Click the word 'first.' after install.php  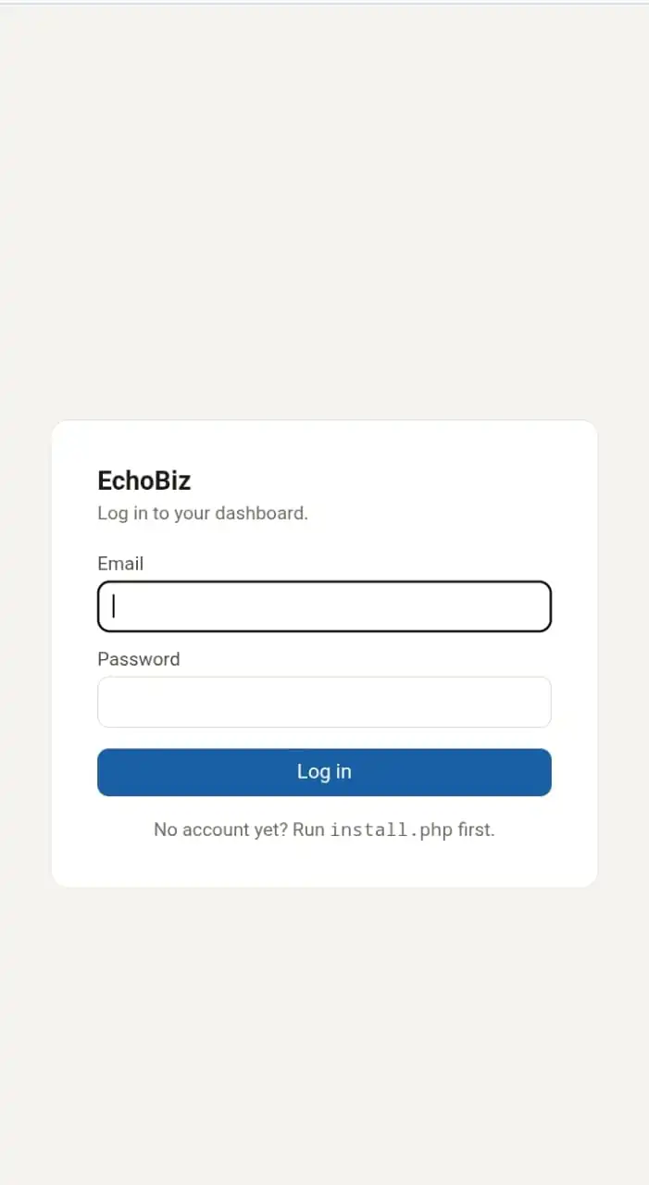tap(477, 829)
